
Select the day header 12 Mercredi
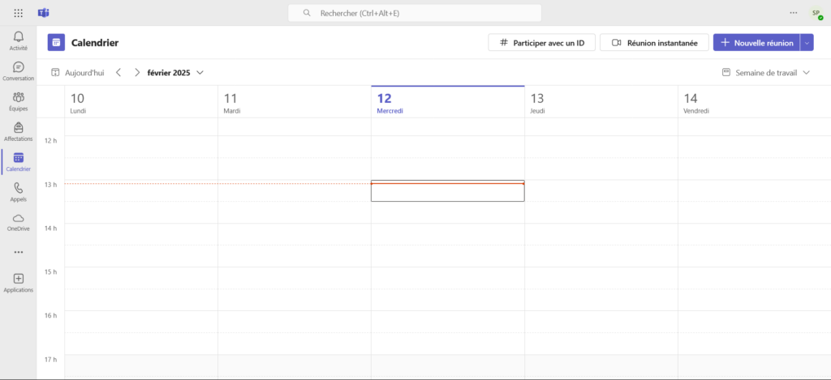(448, 103)
